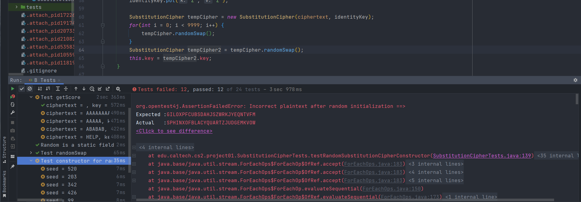The height and width of the screenshot is (202, 581).
Task: Expand the tests folder in project tree
Action: pos(17,7)
